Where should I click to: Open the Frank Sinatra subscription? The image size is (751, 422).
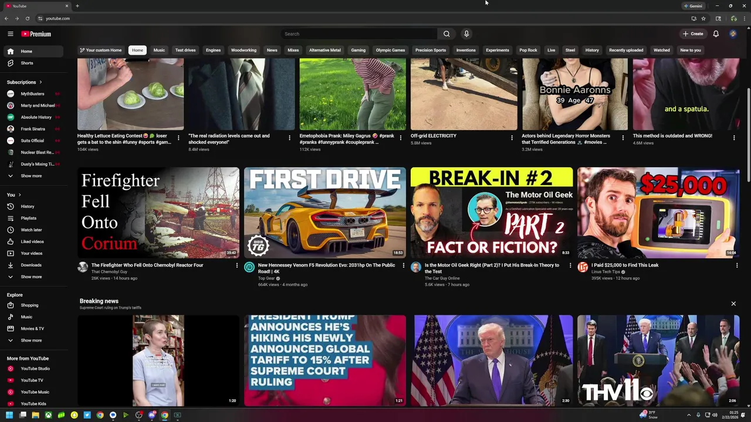coord(33,129)
